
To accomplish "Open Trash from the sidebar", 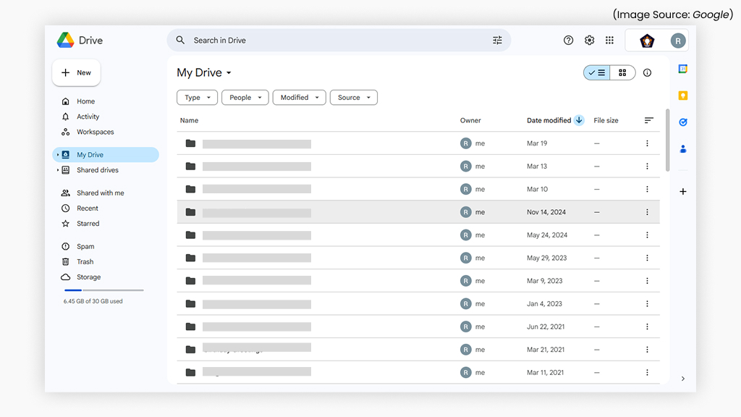I will click(83, 261).
